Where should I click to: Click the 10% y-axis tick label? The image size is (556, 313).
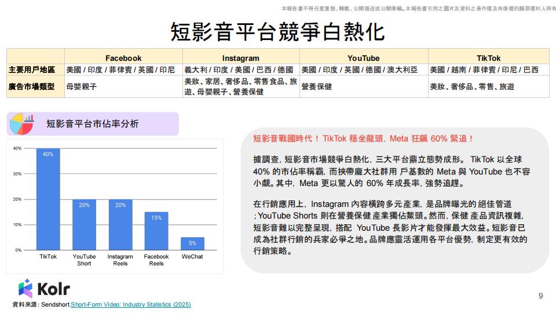click(17, 225)
